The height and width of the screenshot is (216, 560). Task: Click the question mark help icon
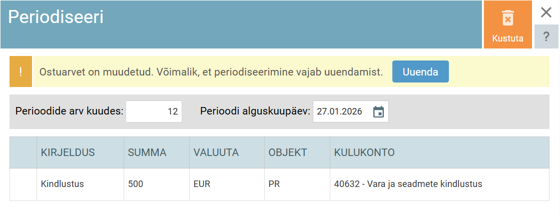546,36
